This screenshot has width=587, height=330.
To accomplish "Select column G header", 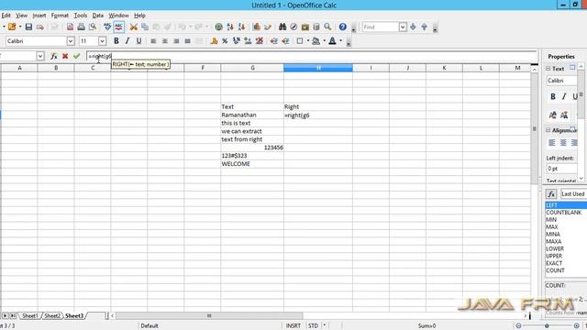I will [252, 68].
